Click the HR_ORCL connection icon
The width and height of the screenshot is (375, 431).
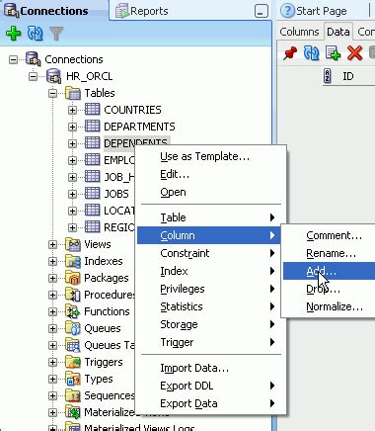53,76
